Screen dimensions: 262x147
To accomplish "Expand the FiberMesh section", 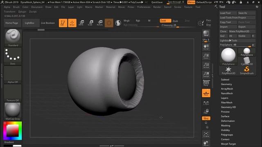I will coord(226,102).
